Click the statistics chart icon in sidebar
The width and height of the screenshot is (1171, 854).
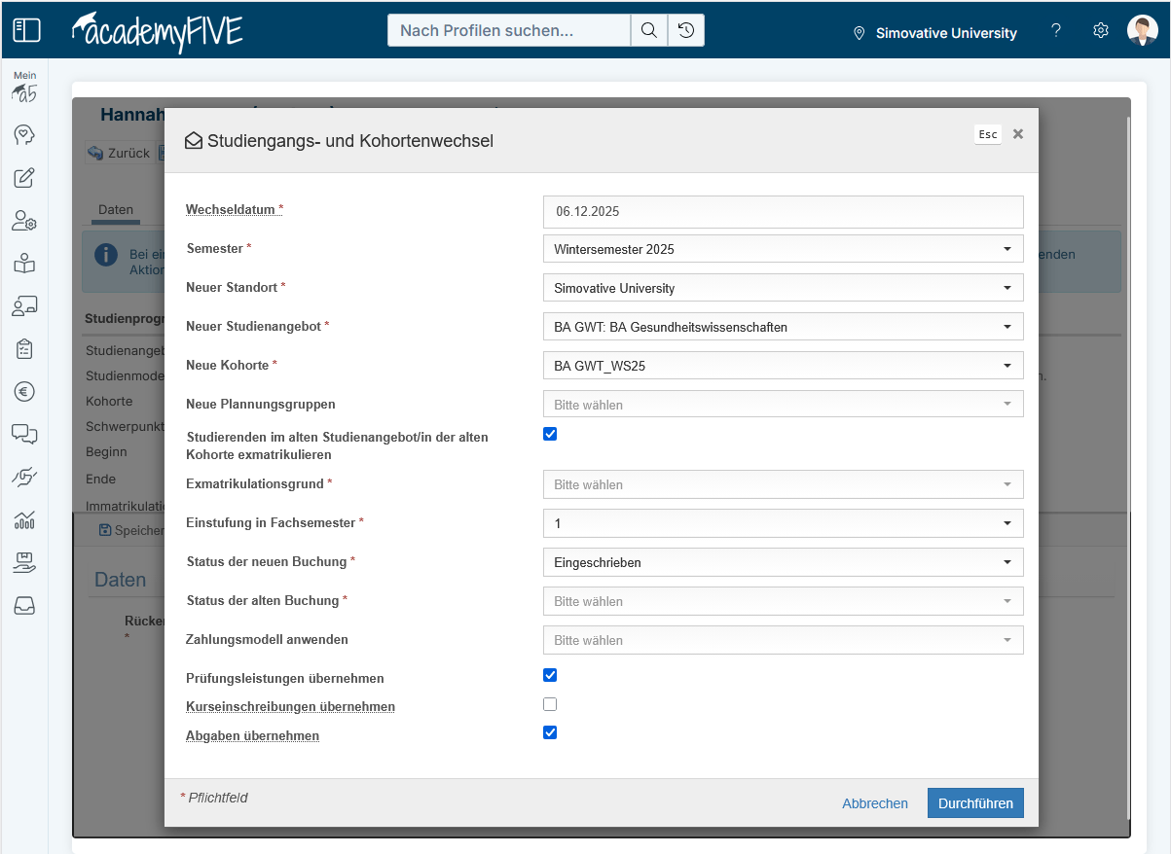click(24, 519)
